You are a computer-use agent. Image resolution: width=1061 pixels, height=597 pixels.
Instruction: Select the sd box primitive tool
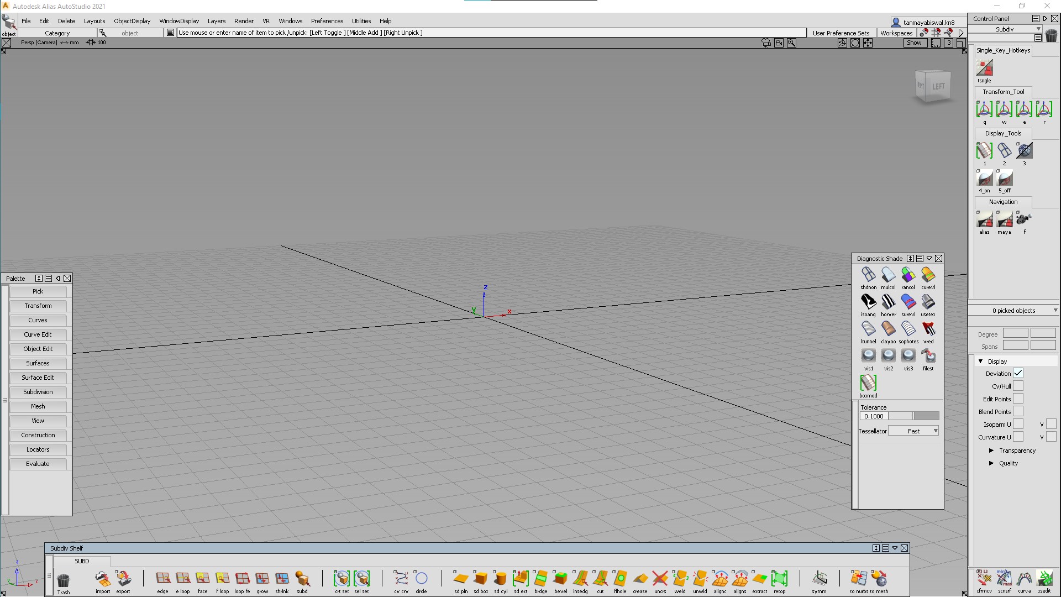[x=480, y=579]
